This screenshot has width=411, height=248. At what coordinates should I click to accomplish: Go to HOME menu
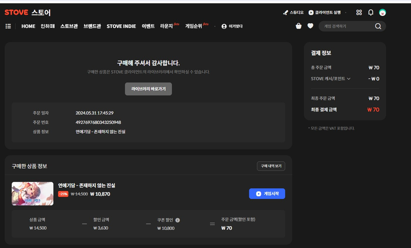(x=29, y=26)
